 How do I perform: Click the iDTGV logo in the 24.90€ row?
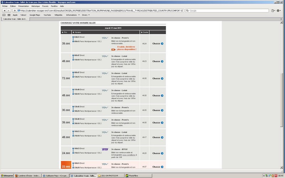105,149
